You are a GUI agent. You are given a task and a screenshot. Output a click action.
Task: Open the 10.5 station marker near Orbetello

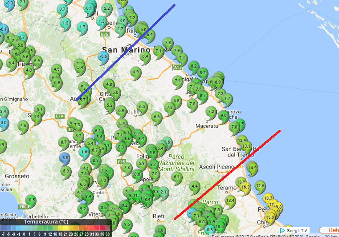click(30, 200)
